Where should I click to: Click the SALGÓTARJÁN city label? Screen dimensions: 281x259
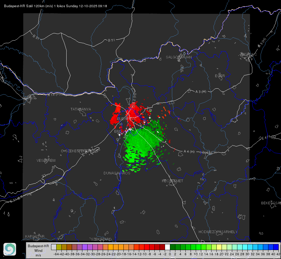[x=179, y=57]
